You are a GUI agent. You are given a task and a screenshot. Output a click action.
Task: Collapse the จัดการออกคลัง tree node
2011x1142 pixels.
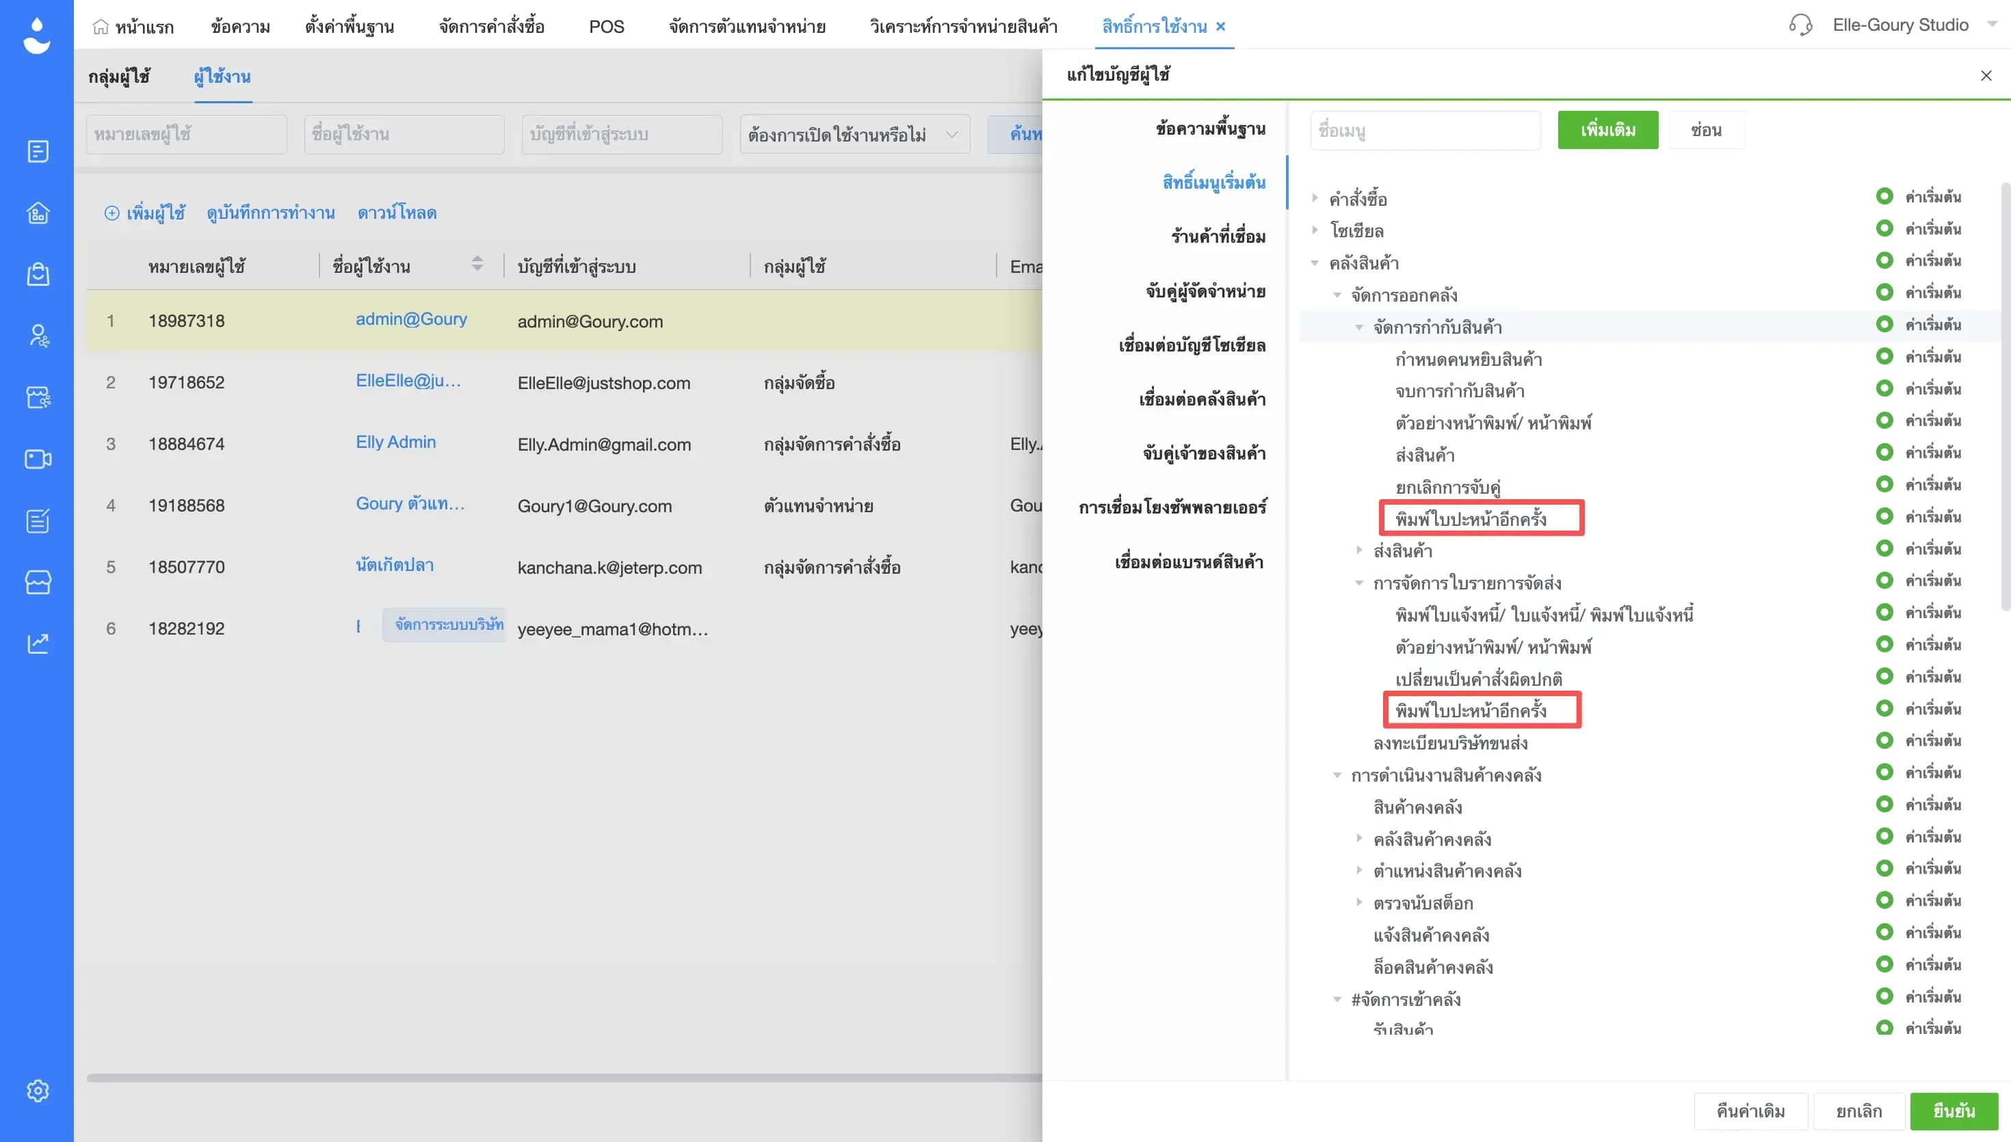coord(1337,295)
